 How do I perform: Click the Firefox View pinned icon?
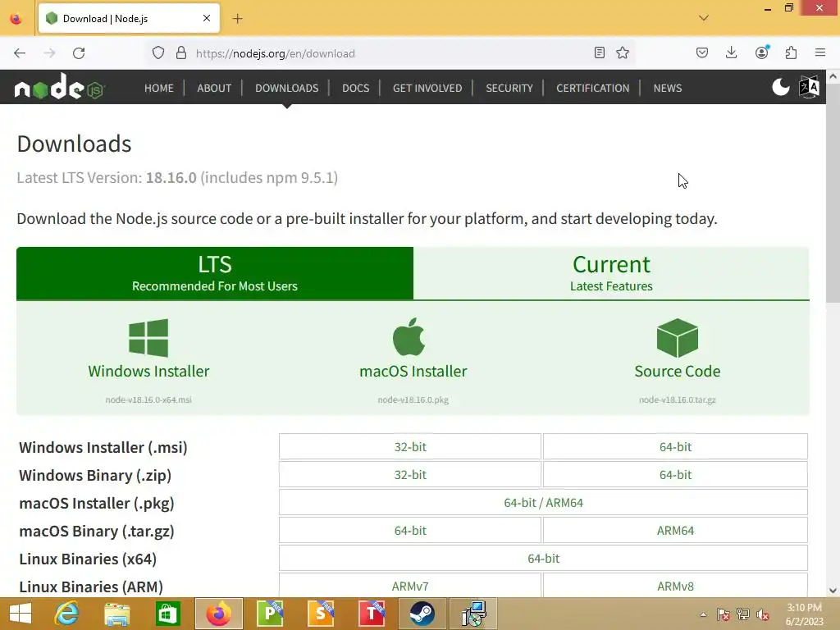(x=16, y=19)
